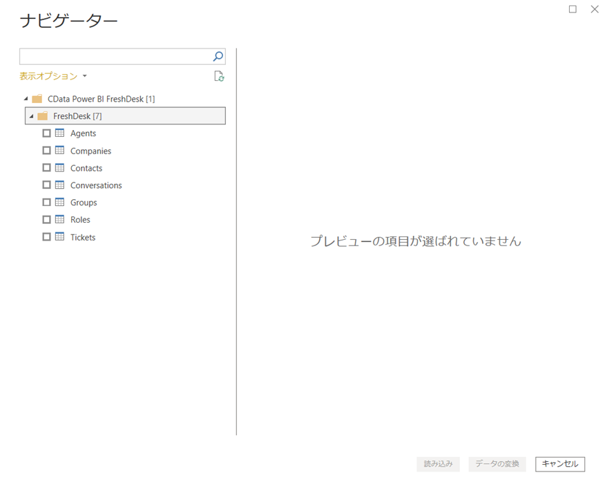Select the Groups table entry

85,202
